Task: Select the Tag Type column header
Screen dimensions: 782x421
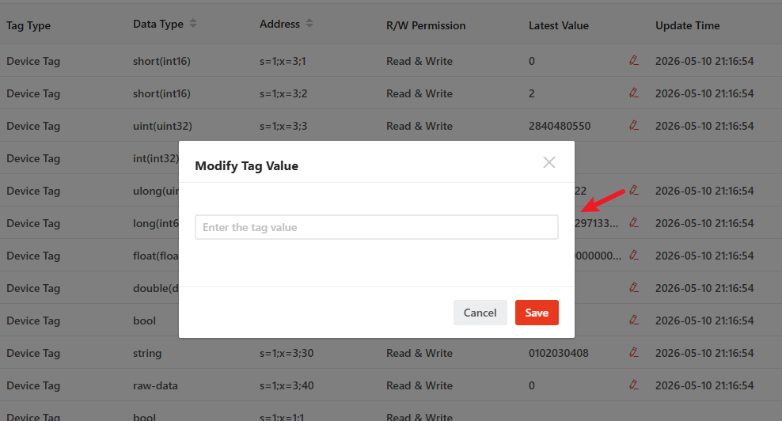Action: 28,25
